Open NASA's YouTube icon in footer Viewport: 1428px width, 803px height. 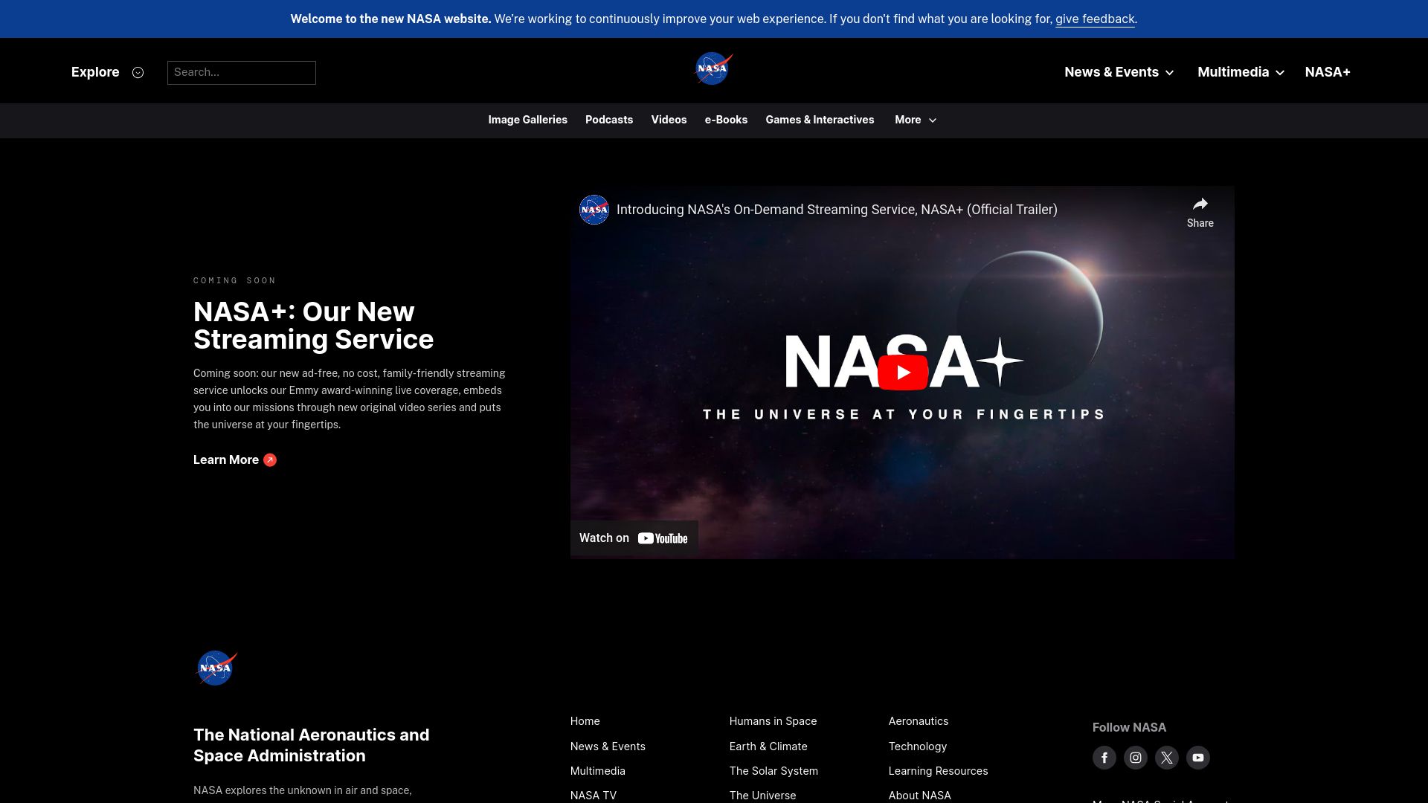coord(1197,758)
